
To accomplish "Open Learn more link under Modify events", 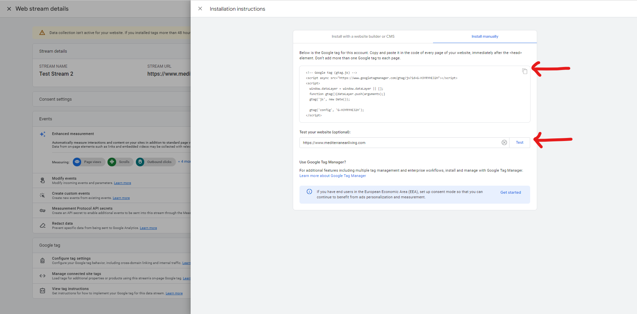I will 123,183.
